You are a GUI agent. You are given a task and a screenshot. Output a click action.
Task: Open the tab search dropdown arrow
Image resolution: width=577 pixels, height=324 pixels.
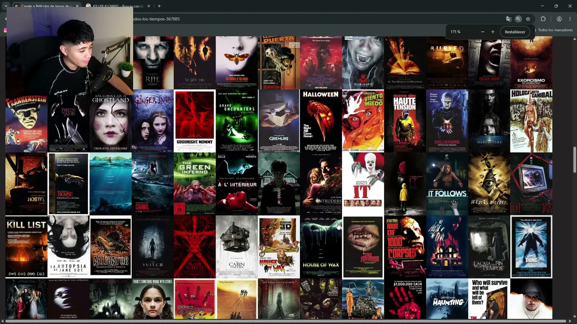5,6
